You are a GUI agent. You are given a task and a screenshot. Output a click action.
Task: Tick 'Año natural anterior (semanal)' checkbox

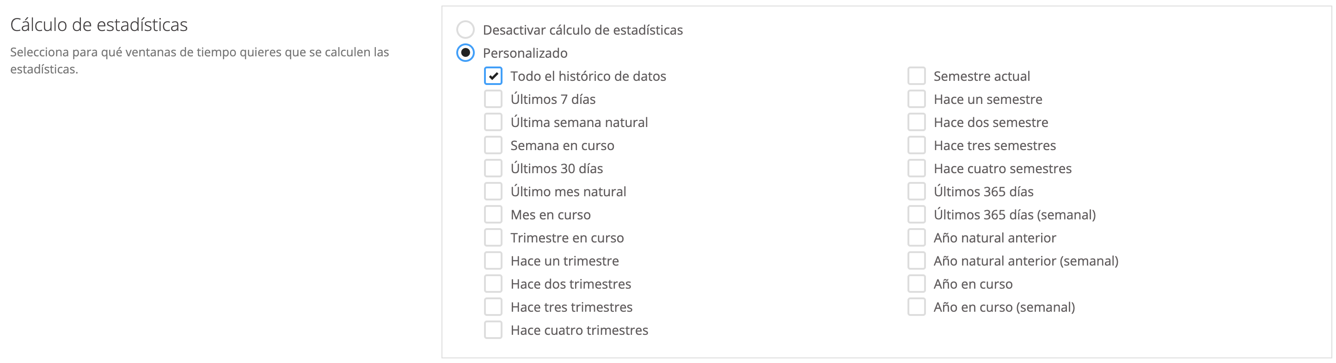pyautogui.click(x=916, y=261)
